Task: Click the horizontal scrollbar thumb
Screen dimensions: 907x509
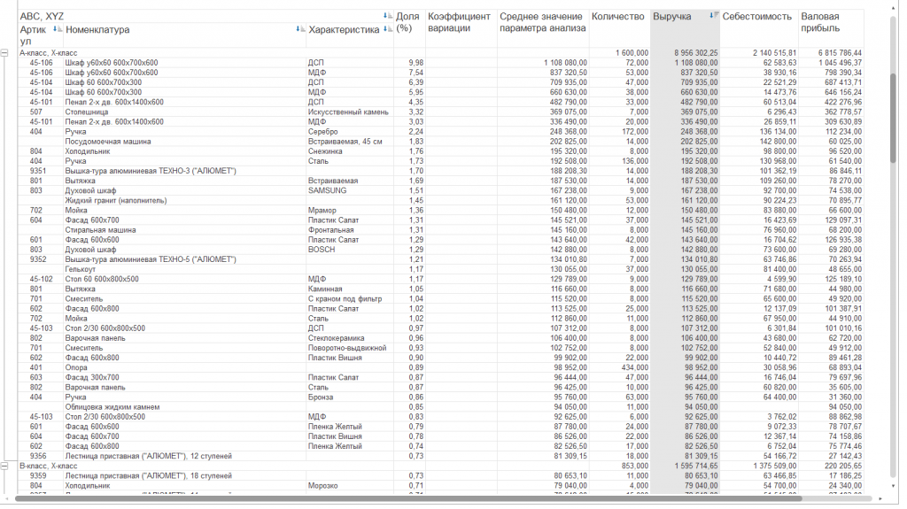Action: (407, 498)
